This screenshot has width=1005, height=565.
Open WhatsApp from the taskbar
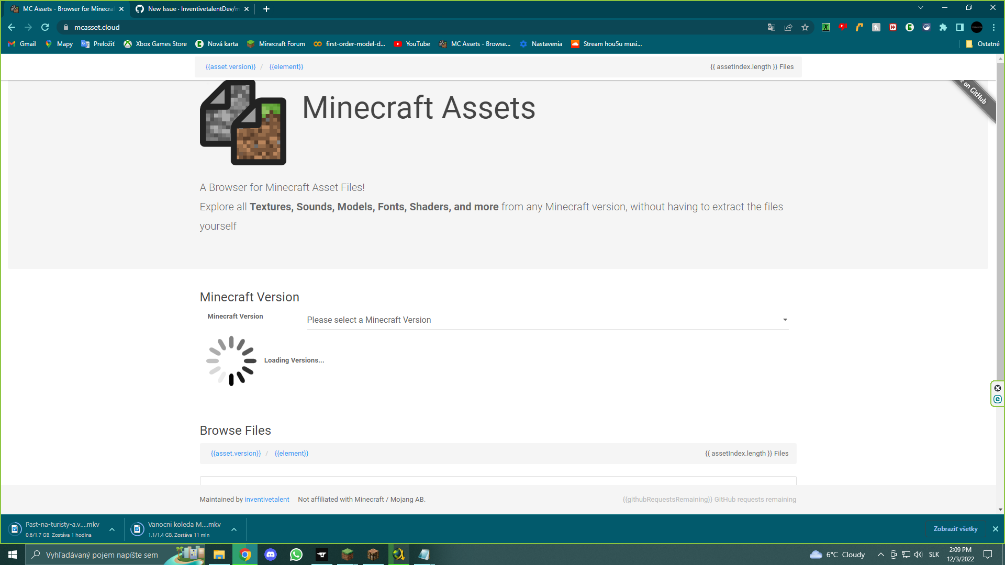pyautogui.click(x=296, y=555)
